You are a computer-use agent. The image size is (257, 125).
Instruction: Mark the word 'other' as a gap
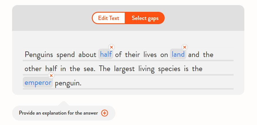point(33,69)
